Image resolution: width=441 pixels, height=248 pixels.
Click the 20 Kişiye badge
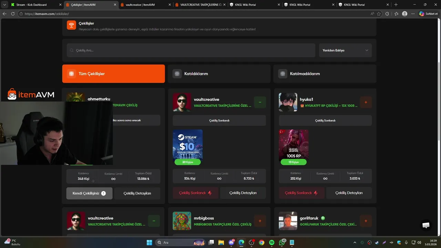click(187, 162)
